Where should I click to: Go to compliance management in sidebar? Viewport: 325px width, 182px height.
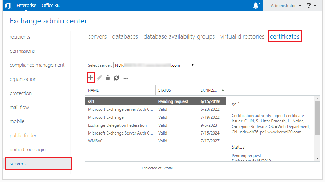[37, 65]
